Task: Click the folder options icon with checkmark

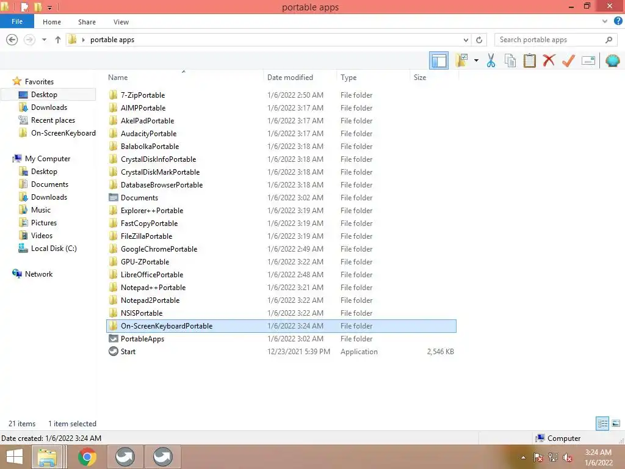Action: (461, 60)
